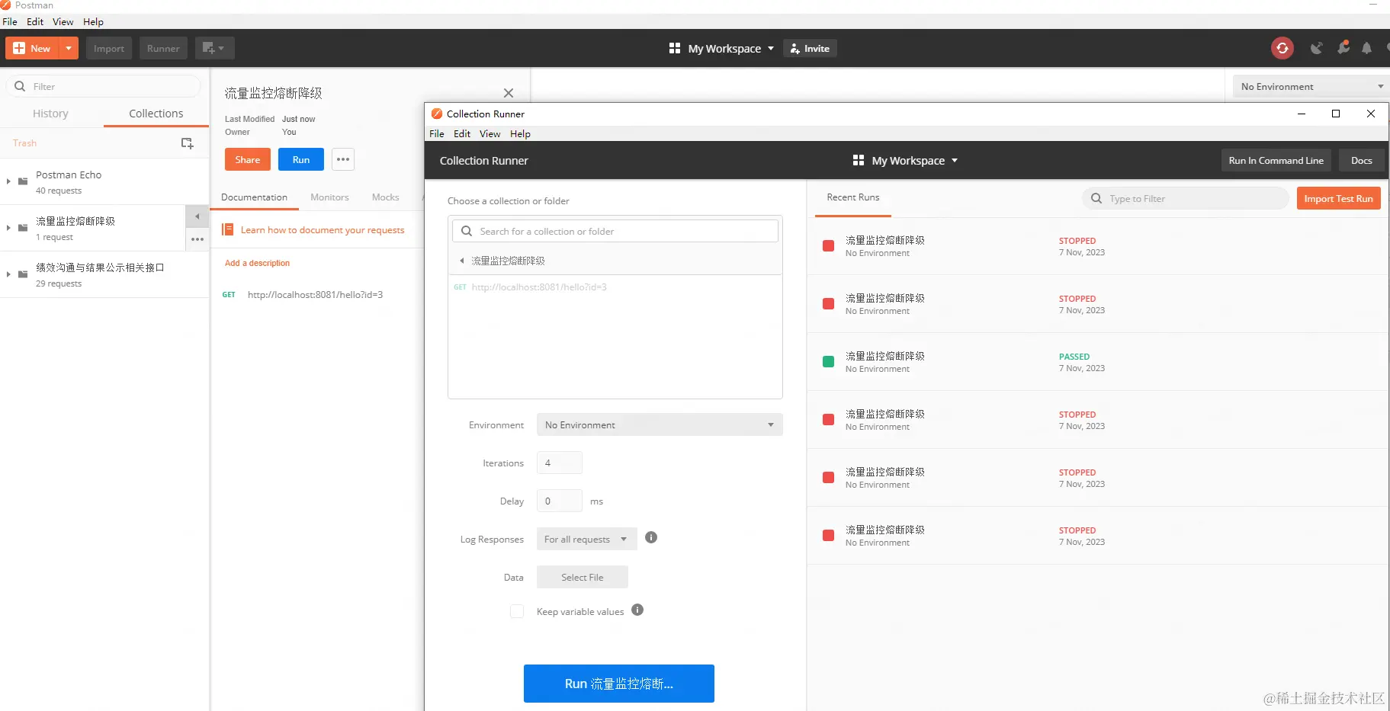Close the collection details panel with X
The height and width of the screenshot is (711, 1390).
(x=509, y=93)
